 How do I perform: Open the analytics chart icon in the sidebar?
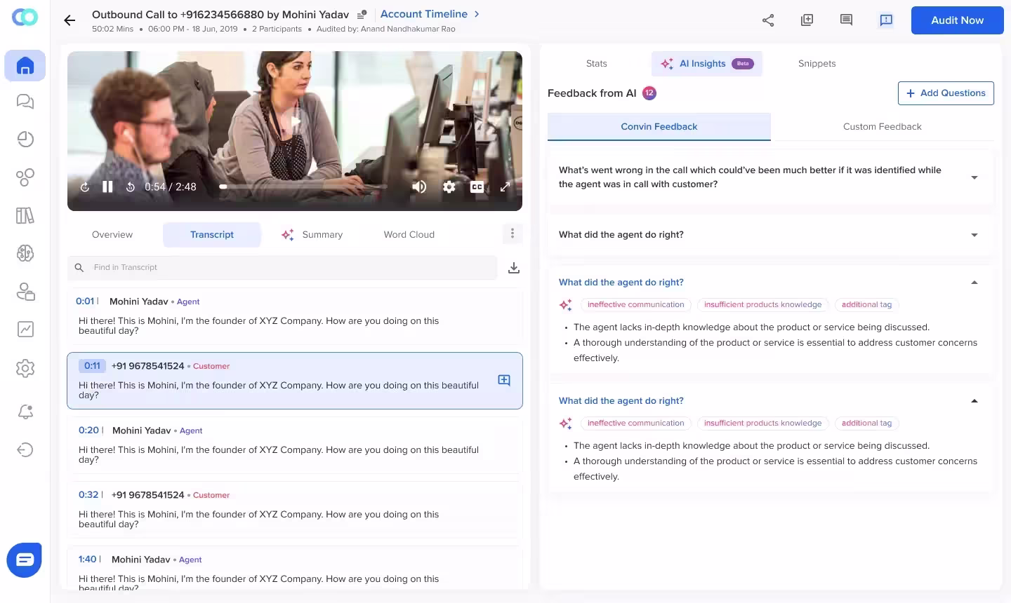25,330
